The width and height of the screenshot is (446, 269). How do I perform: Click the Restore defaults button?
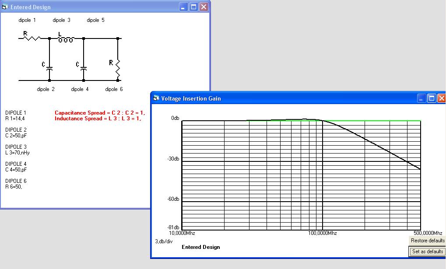click(x=428, y=241)
